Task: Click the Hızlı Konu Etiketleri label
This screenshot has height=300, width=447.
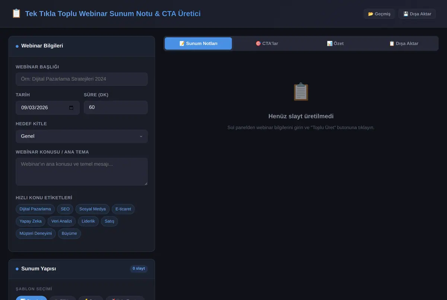Action: 44,198
